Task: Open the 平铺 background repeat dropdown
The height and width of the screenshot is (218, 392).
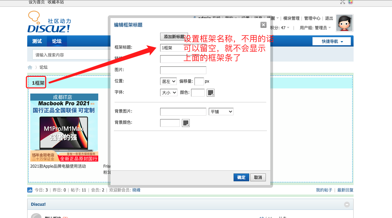Action: click(x=221, y=112)
